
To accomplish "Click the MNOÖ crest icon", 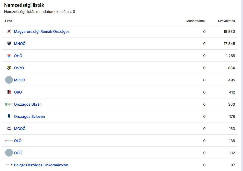I will [x=9, y=44].
